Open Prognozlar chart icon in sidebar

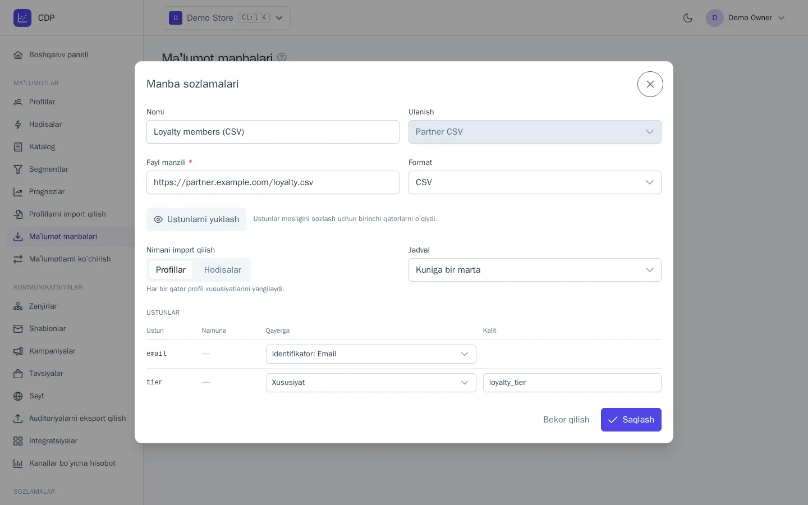coord(18,192)
